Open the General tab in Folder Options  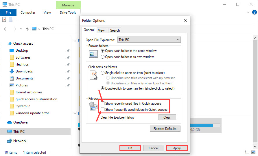click(x=89, y=30)
